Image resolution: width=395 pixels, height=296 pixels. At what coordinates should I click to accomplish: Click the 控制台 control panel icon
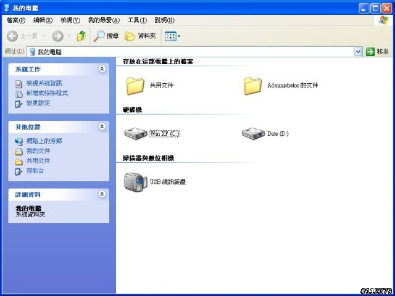pos(19,171)
